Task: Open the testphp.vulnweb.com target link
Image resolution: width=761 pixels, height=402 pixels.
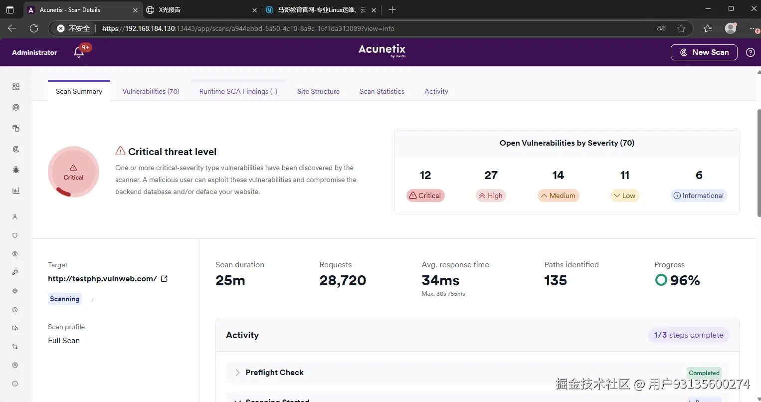Action: coord(102,279)
